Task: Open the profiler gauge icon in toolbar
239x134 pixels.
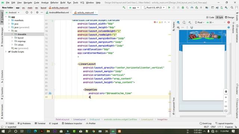Action: pyautogui.click(x=192, y=7)
